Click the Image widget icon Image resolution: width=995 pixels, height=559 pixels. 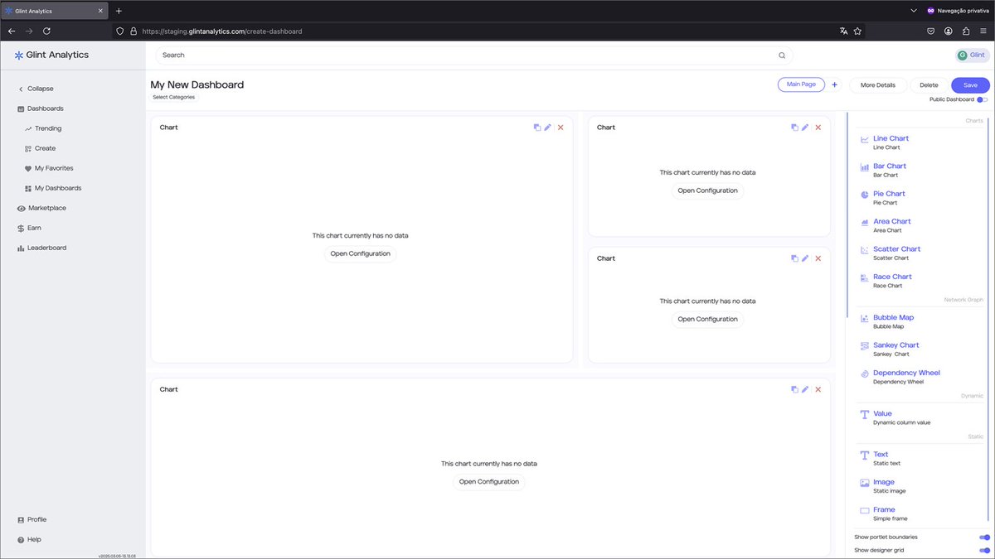865,483
